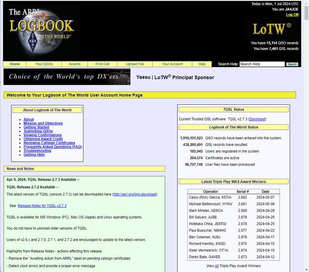The width and height of the screenshot is (309, 272).
Task: Open the Troubleshooting link
Action: pos(38,151)
